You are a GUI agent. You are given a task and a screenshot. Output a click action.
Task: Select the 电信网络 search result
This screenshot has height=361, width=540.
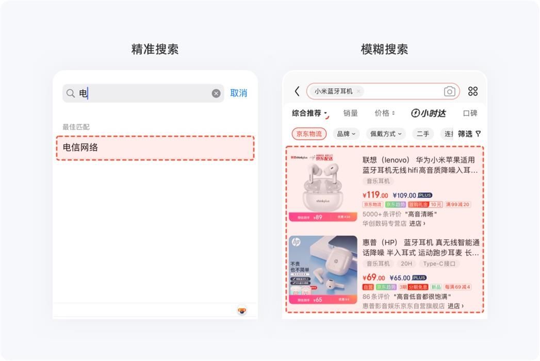click(155, 148)
